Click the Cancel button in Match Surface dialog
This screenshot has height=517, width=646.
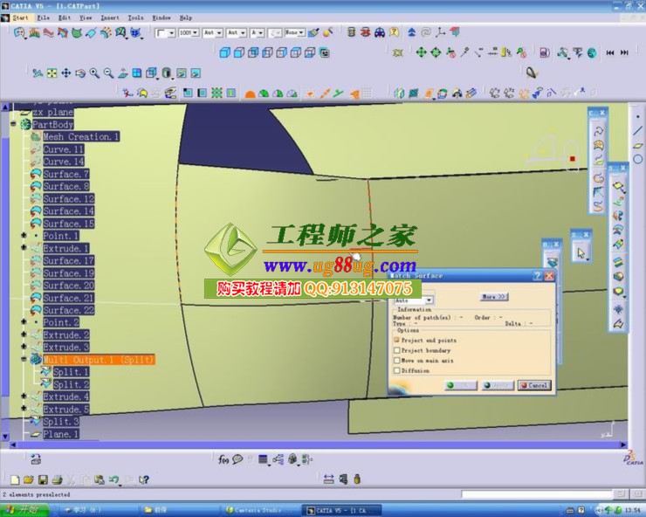534,385
